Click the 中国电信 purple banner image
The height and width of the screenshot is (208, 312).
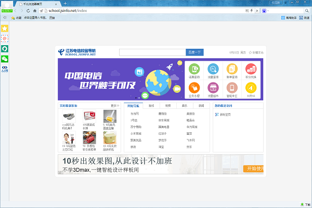[121, 79]
